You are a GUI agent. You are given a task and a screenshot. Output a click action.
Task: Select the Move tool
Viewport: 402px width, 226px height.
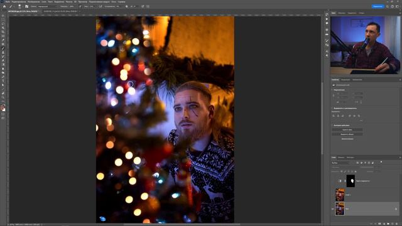pos(3,16)
